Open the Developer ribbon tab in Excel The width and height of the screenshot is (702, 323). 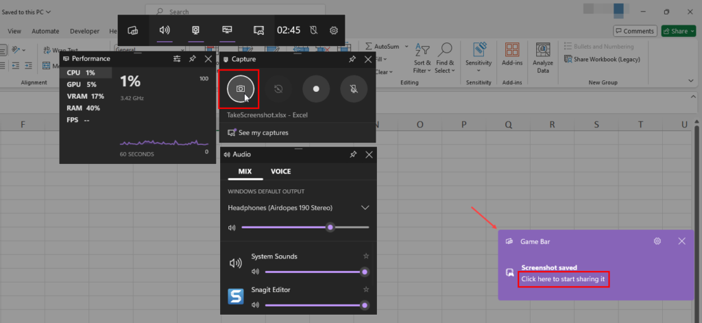[84, 32]
